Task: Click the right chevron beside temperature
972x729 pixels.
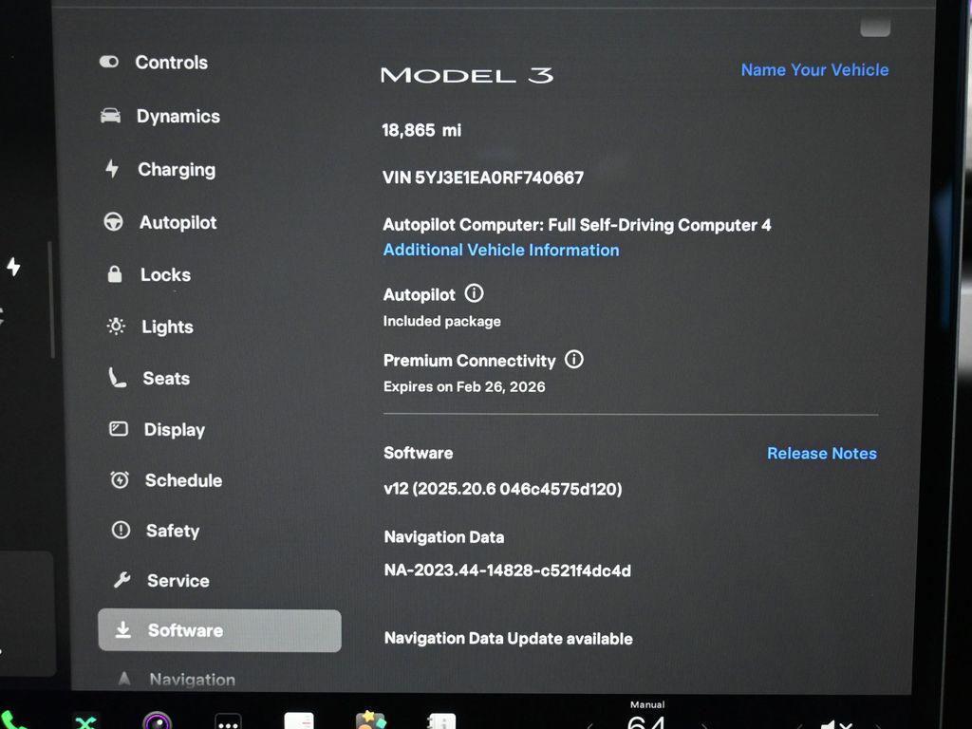Action: (x=705, y=723)
